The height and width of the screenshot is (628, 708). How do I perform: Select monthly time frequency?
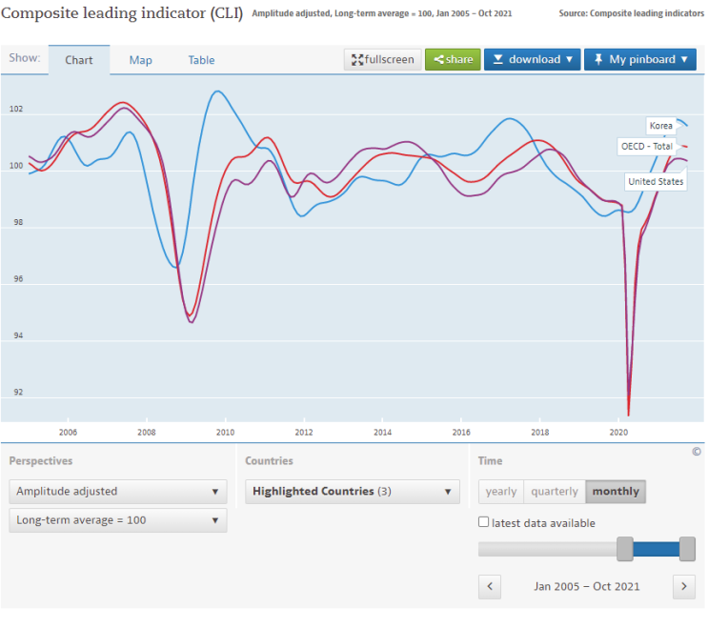coord(616,491)
